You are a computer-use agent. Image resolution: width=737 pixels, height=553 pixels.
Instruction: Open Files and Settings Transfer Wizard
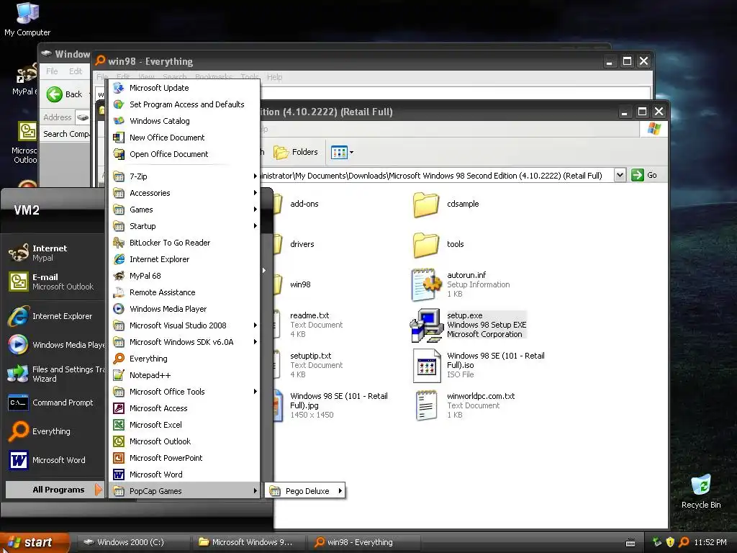54,374
